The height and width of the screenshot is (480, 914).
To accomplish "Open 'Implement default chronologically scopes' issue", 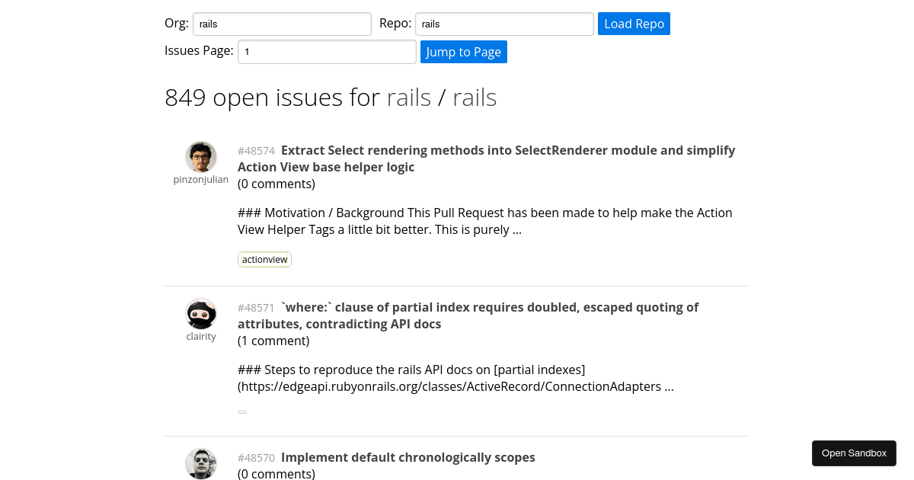I will (408, 457).
